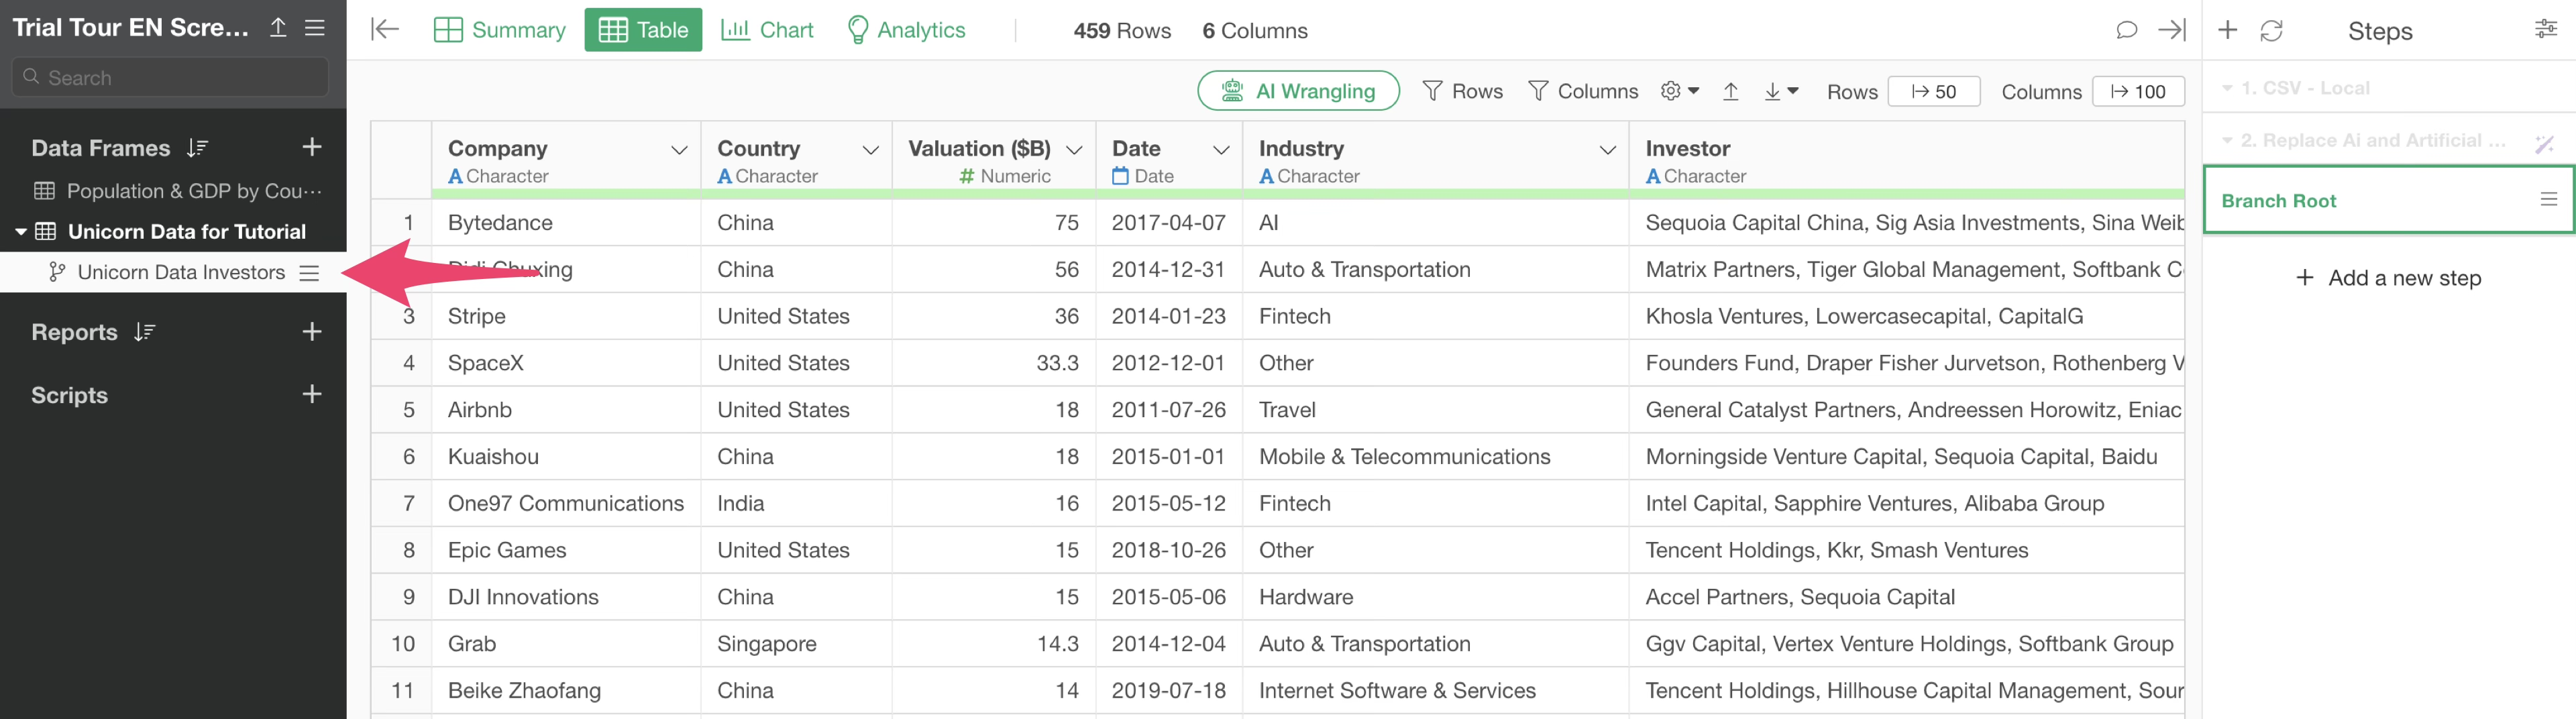Screen dimensions: 2576x719
Task: Sort the Data Frames list
Action: [197, 148]
